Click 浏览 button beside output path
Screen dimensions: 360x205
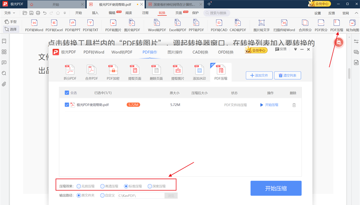(171, 196)
